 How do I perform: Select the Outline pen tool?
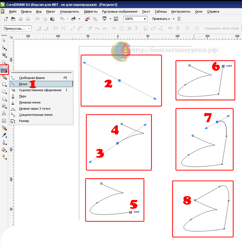(x=4, y=142)
